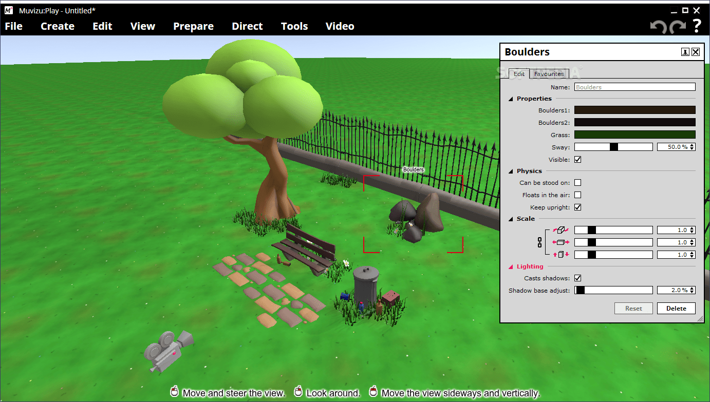Close the Boulders properties panel
710x402 pixels.
696,52
